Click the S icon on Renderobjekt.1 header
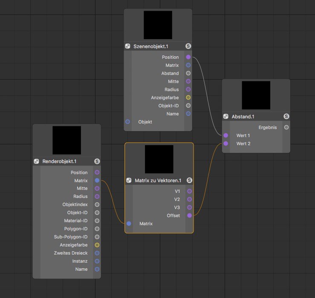Screen dimensions: 315x298 click(97, 161)
